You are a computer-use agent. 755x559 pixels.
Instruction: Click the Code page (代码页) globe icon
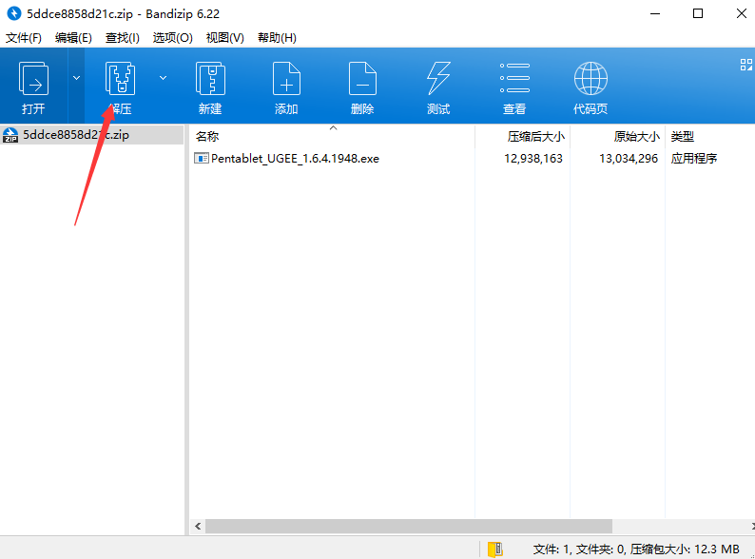tap(590, 79)
